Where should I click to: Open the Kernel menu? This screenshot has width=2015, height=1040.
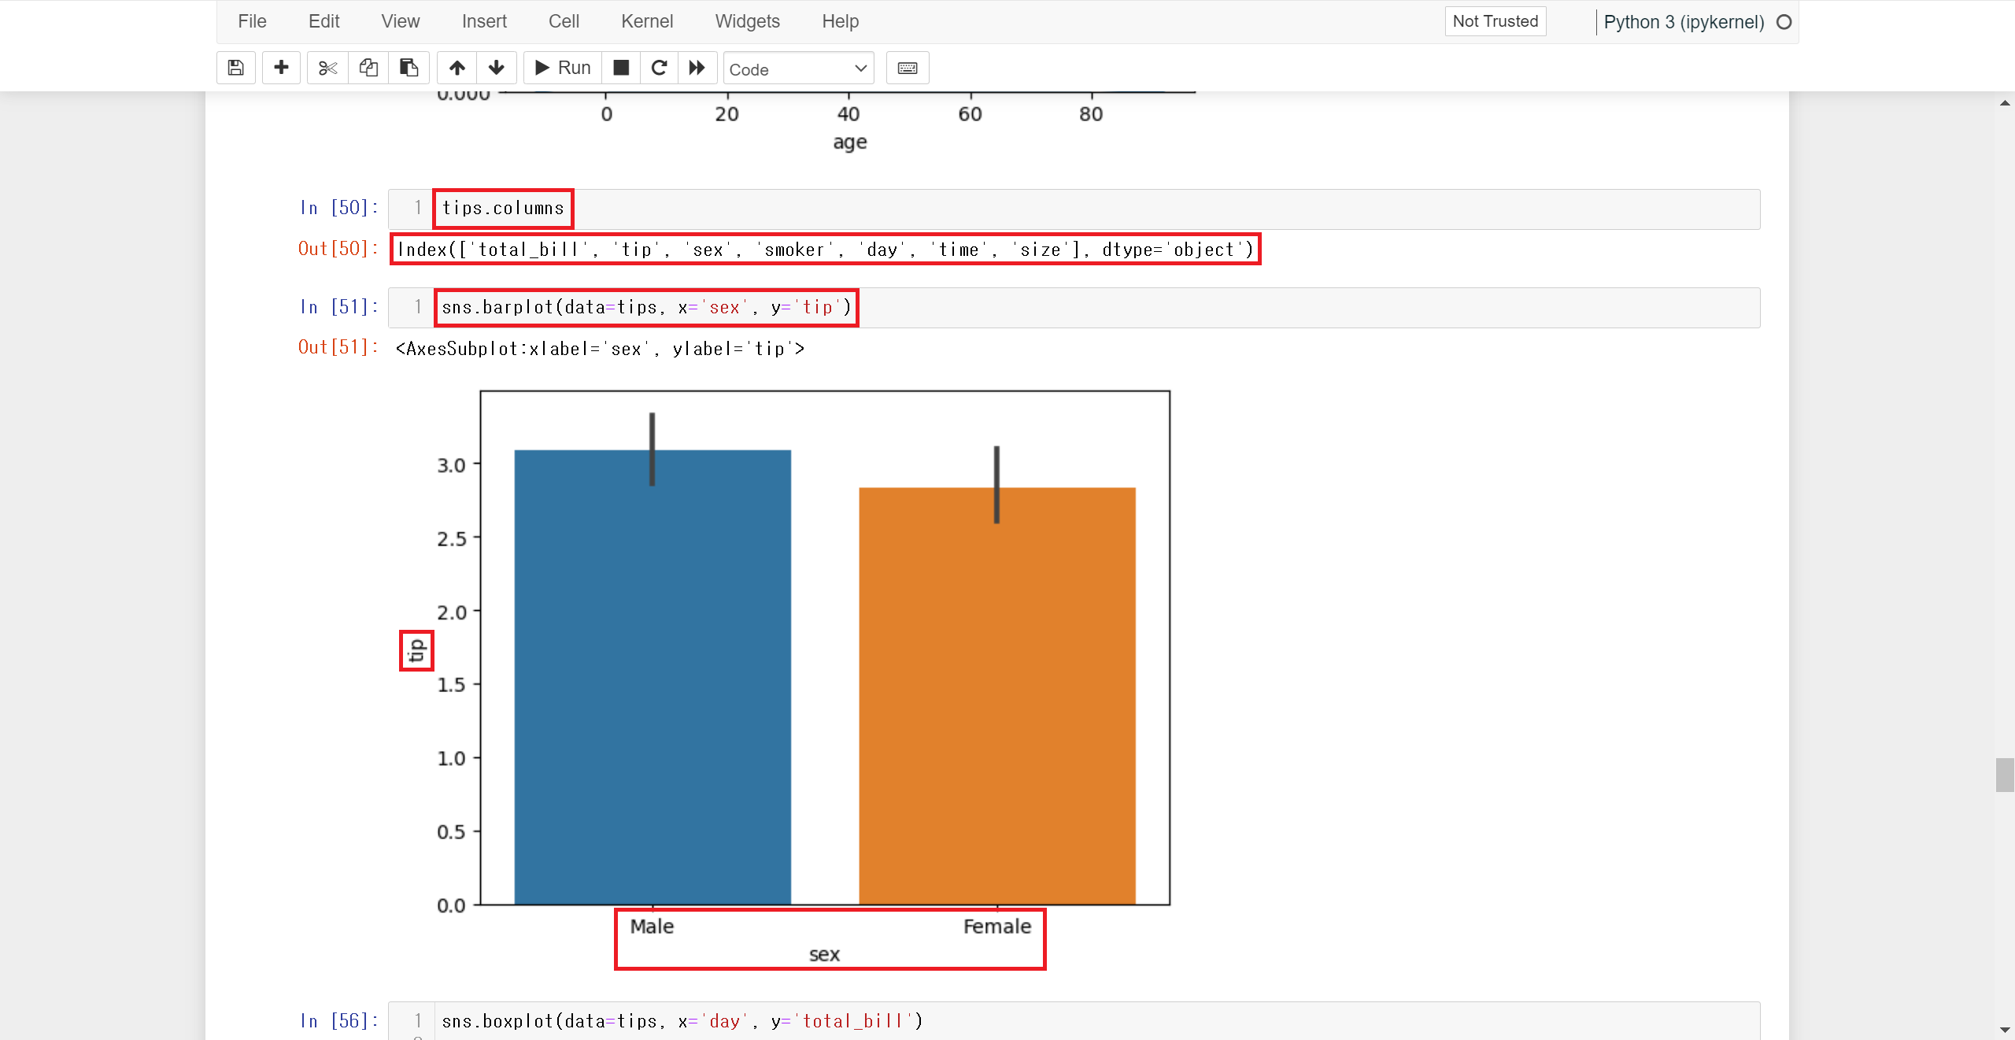(x=646, y=21)
